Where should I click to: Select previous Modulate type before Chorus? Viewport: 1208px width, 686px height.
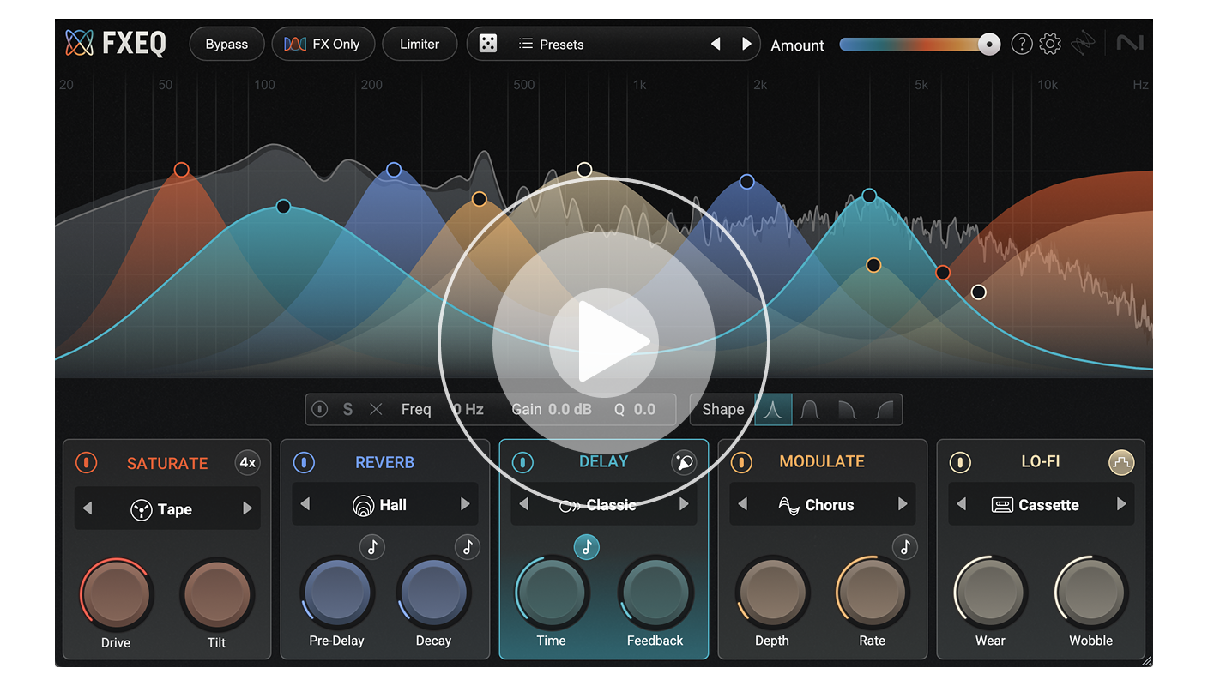click(743, 504)
